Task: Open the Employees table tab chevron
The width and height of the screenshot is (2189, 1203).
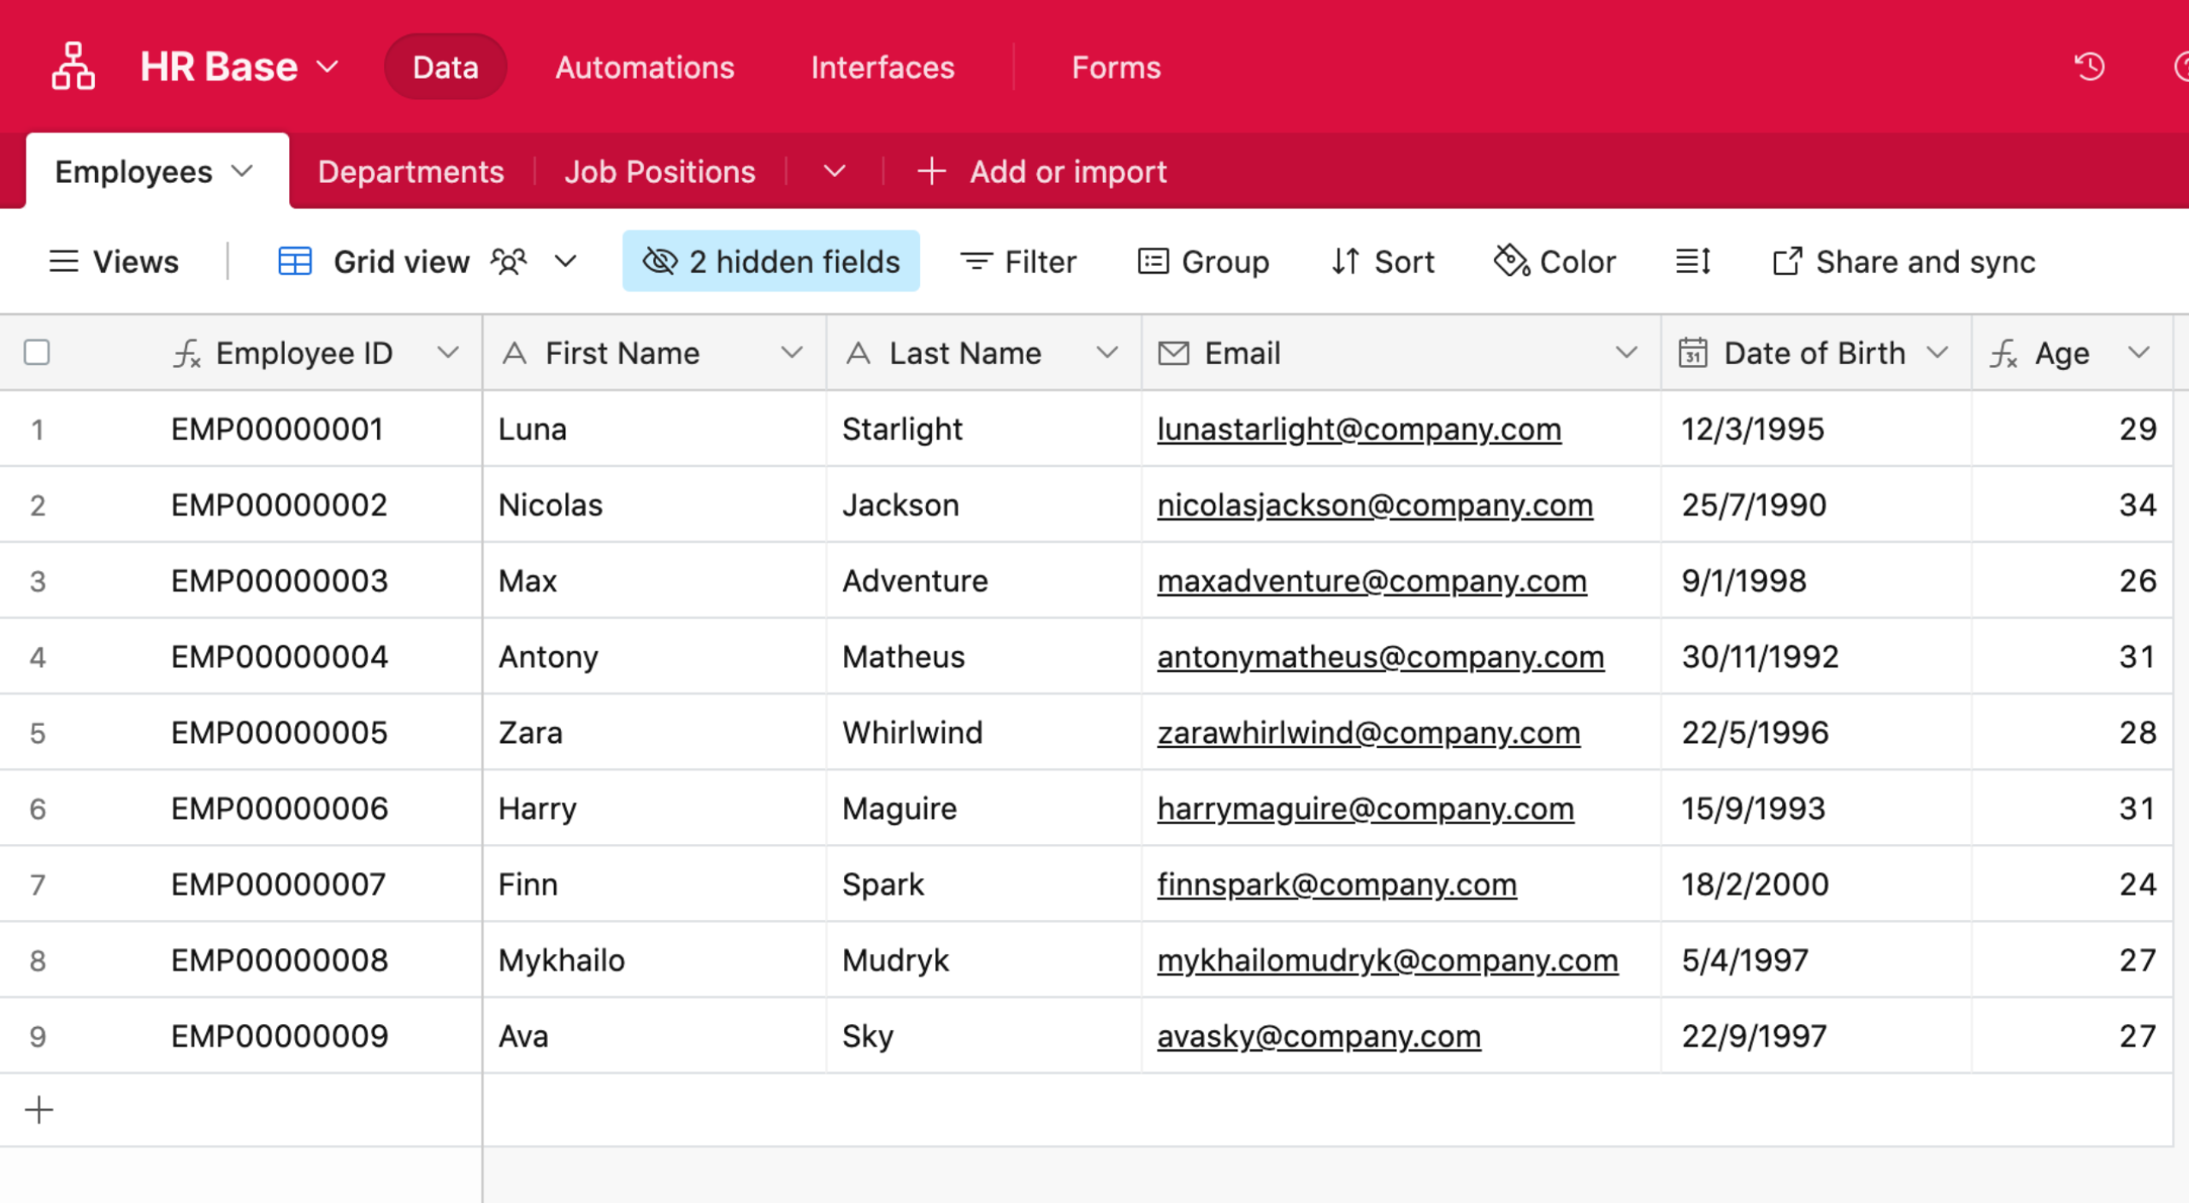Action: [x=242, y=171]
